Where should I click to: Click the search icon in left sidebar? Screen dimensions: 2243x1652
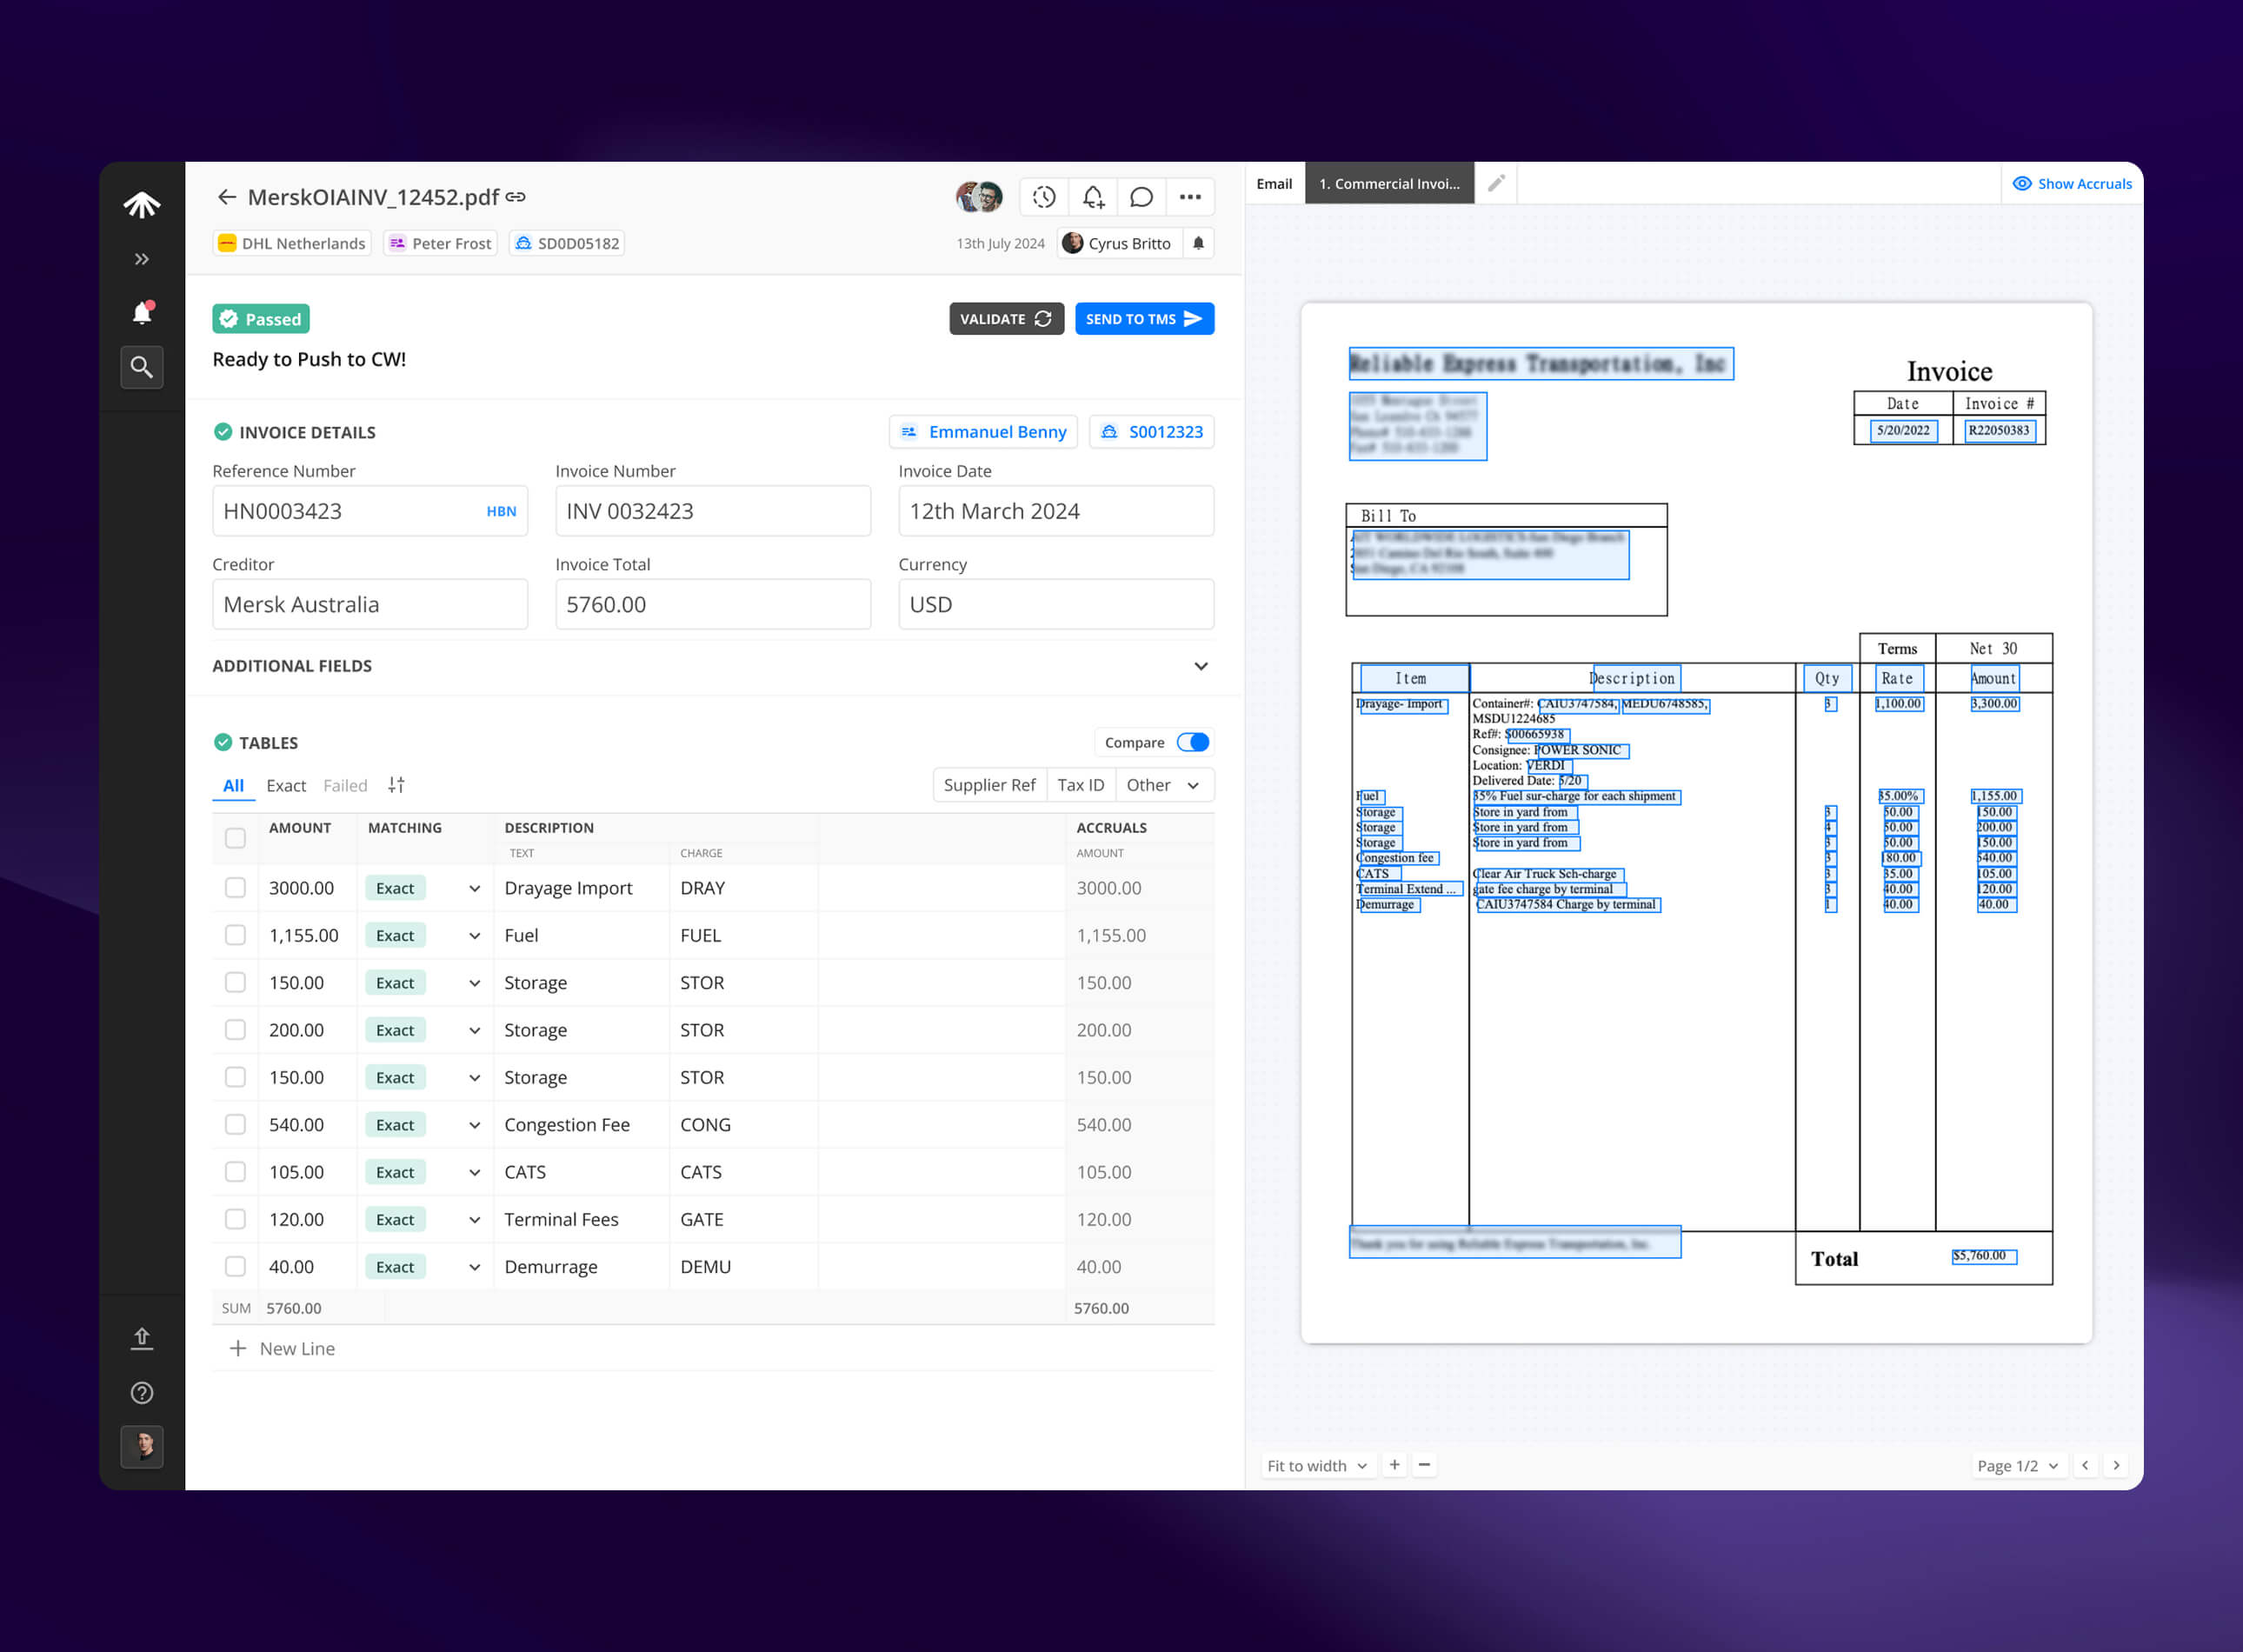pos(142,367)
